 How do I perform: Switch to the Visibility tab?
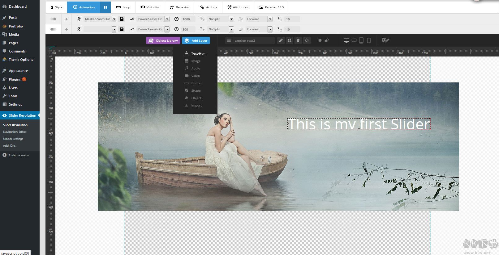coord(149,7)
